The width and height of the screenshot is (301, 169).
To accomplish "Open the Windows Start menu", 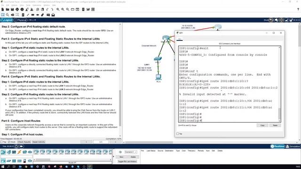I will tap(3, 167).
